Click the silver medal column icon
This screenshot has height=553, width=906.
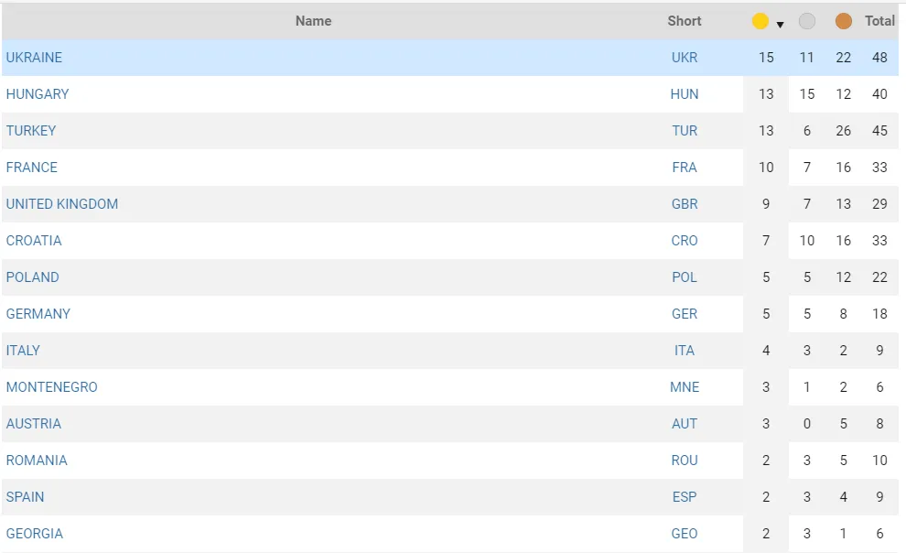[x=806, y=21]
